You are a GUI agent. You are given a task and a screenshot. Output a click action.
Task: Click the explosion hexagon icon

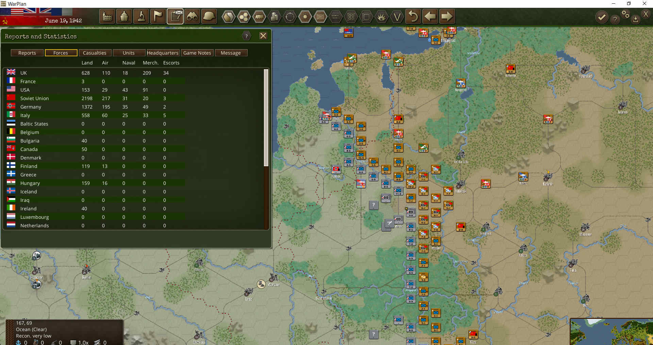[x=382, y=16]
